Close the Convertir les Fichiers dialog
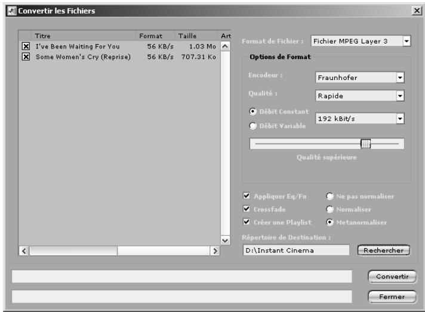Screen dimensions: 425x312 point(417,11)
